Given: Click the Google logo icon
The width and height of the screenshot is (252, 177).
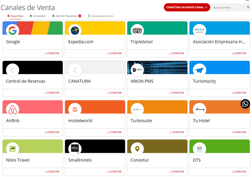Looking at the screenshot, I should [13, 30].
